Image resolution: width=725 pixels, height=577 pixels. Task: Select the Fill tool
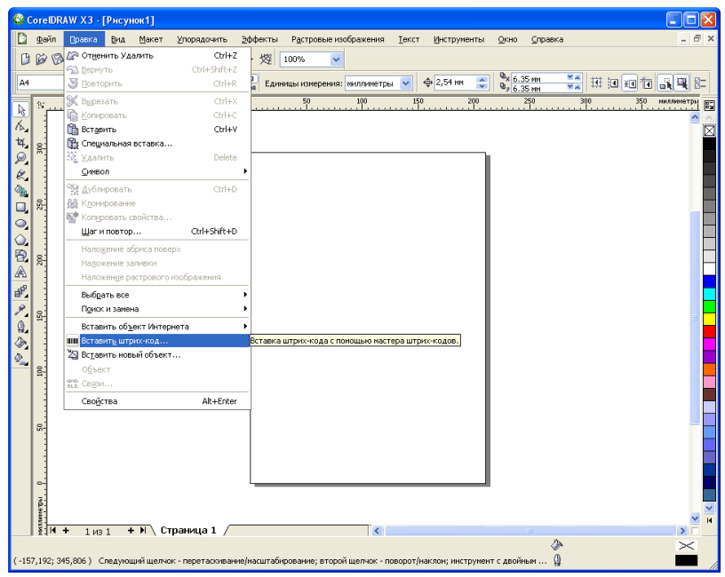click(21, 343)
